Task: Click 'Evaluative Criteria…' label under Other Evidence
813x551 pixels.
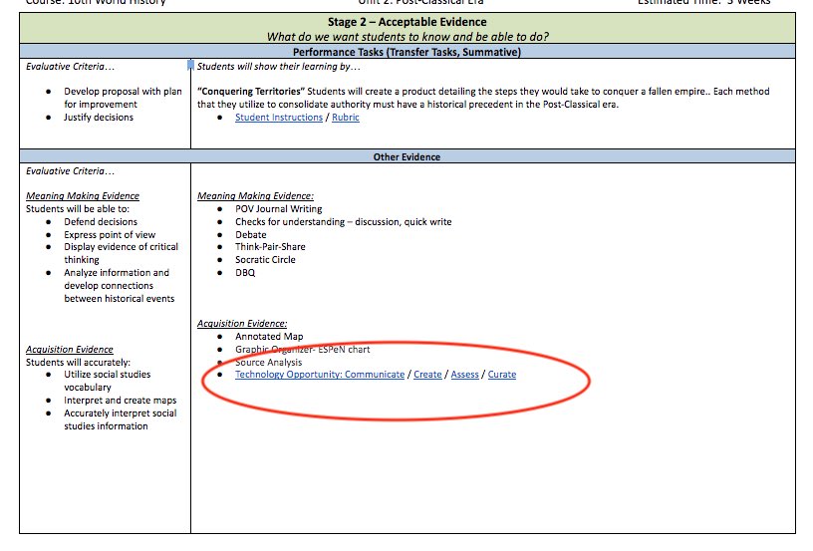Action: 70,170
